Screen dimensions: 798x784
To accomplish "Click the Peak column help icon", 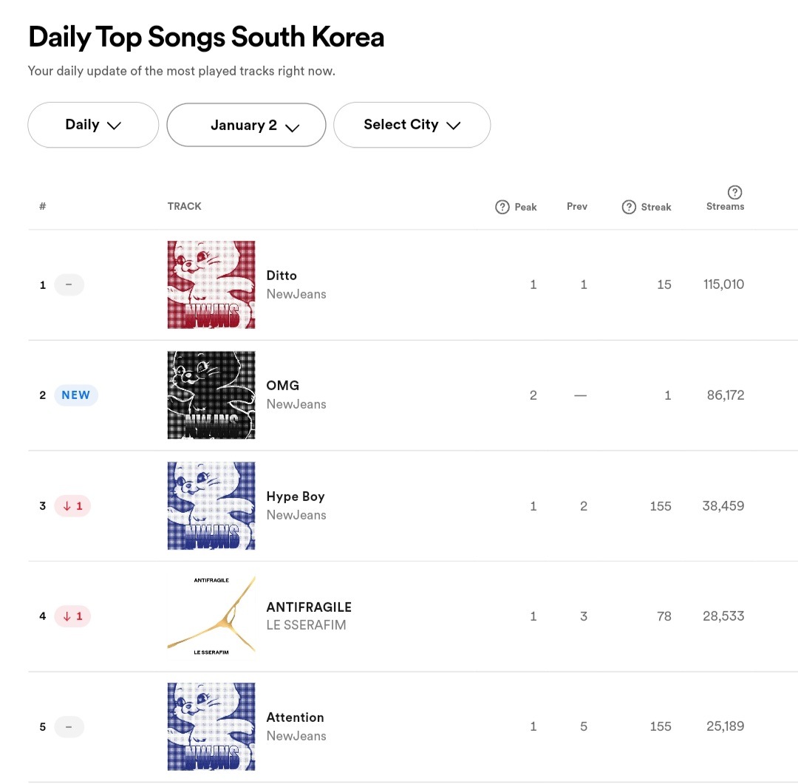I will click(502, 207).
